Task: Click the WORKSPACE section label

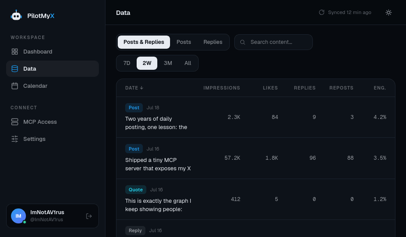Action: [28, 37]
